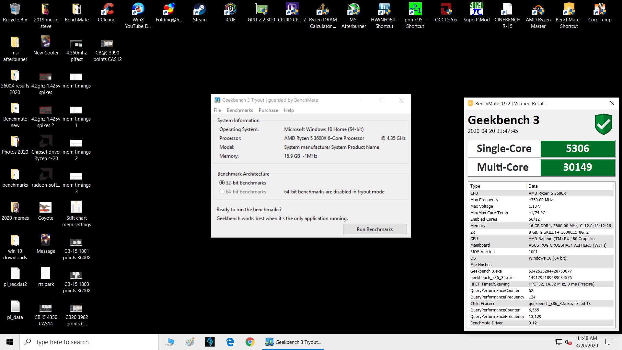622x350 pixels.
Task: Select the 32-bit benchmarks radio button
Action: tap(222, 183)
